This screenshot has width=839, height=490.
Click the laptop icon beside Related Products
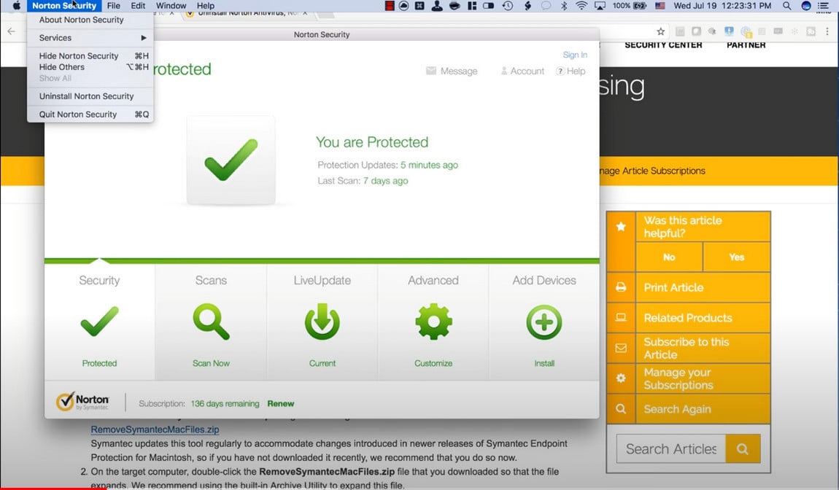[x=621, y=318]
